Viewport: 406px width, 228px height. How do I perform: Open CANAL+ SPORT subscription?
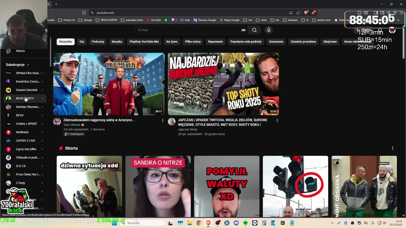(x=25, y=124)
